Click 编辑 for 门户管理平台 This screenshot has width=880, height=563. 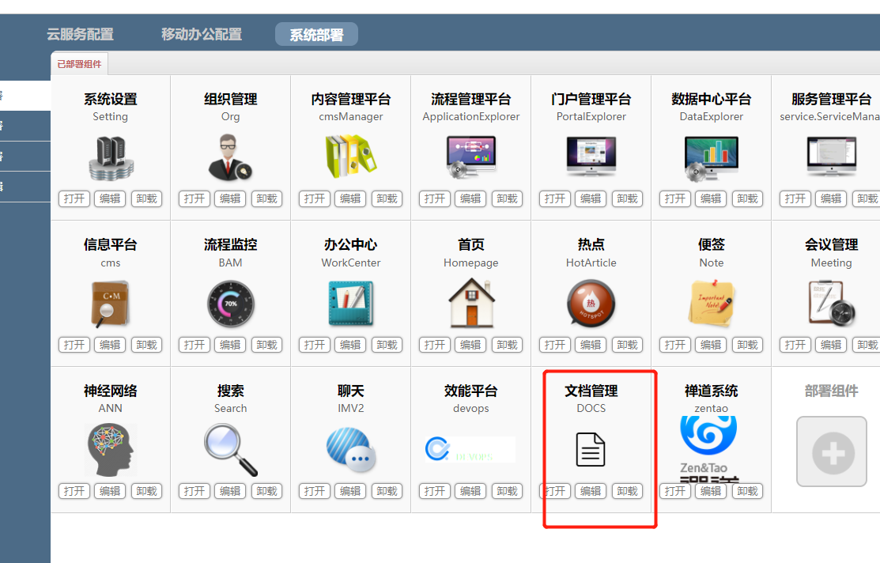click(x=591, y=198)
